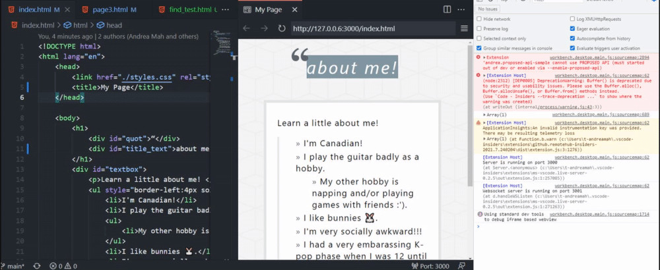Expand the DeprecationWarning Extension Host entry
Viewport: 660px width, 270px height.
pos(484,74)
